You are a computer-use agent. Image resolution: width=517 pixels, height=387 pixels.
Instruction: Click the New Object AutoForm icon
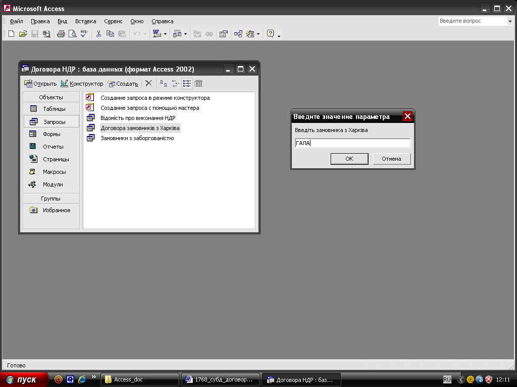click(250, 34)
